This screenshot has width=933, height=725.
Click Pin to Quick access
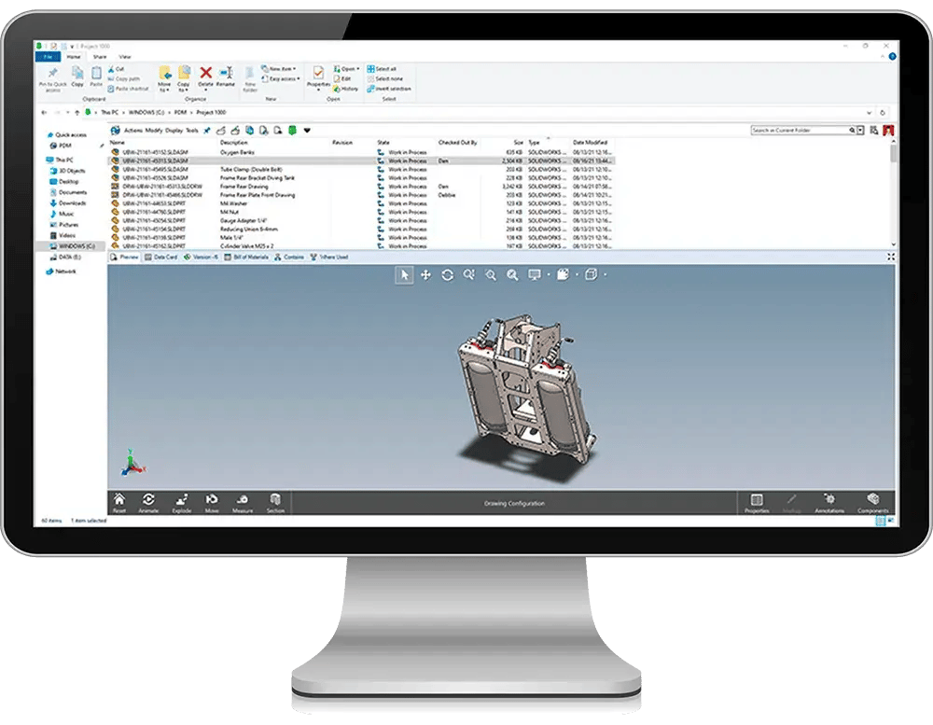coord(53,78)
